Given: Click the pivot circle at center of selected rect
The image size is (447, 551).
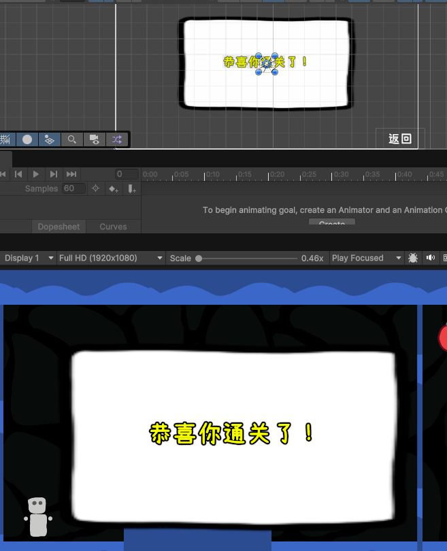Looking at the screenshot, I should (267, 64).
